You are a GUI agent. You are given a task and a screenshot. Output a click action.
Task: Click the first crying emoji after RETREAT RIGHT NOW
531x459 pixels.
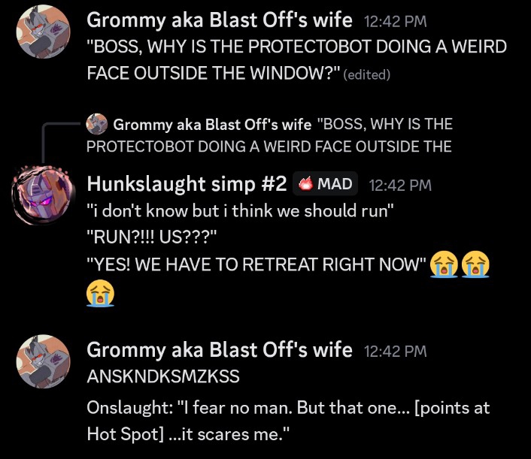coord(444,264)
